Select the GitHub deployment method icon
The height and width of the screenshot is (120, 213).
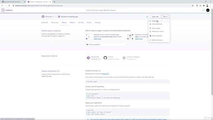[x=105, y=58]
